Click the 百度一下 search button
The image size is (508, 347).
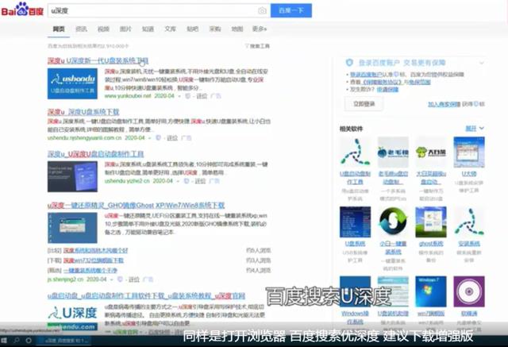291,10
